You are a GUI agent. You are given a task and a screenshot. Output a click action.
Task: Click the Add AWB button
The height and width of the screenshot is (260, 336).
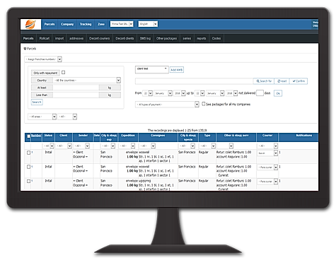click(x=177, y=70)
